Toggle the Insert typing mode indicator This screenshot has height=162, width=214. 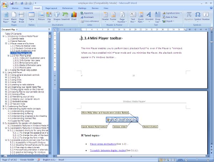pyautogui.click(x=61, y=160)
